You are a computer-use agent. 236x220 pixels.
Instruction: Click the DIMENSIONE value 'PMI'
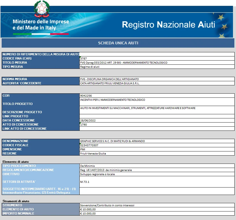click(83, 150)
